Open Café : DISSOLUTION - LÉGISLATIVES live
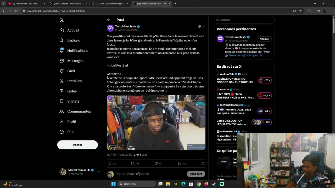Screen dimensions: 335x188 (x=232, y=122)
